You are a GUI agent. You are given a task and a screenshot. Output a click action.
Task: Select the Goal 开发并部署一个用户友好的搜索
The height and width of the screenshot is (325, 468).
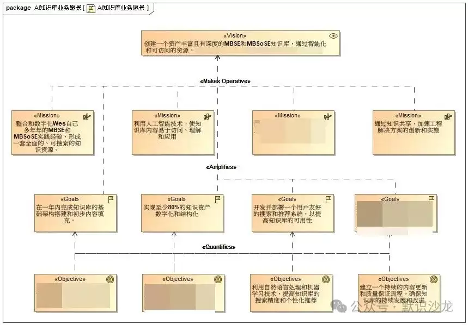click(293, 214)
